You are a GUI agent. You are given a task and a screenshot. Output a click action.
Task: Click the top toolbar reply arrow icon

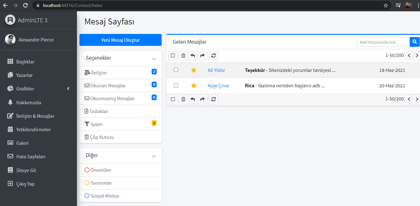(193, 56)
